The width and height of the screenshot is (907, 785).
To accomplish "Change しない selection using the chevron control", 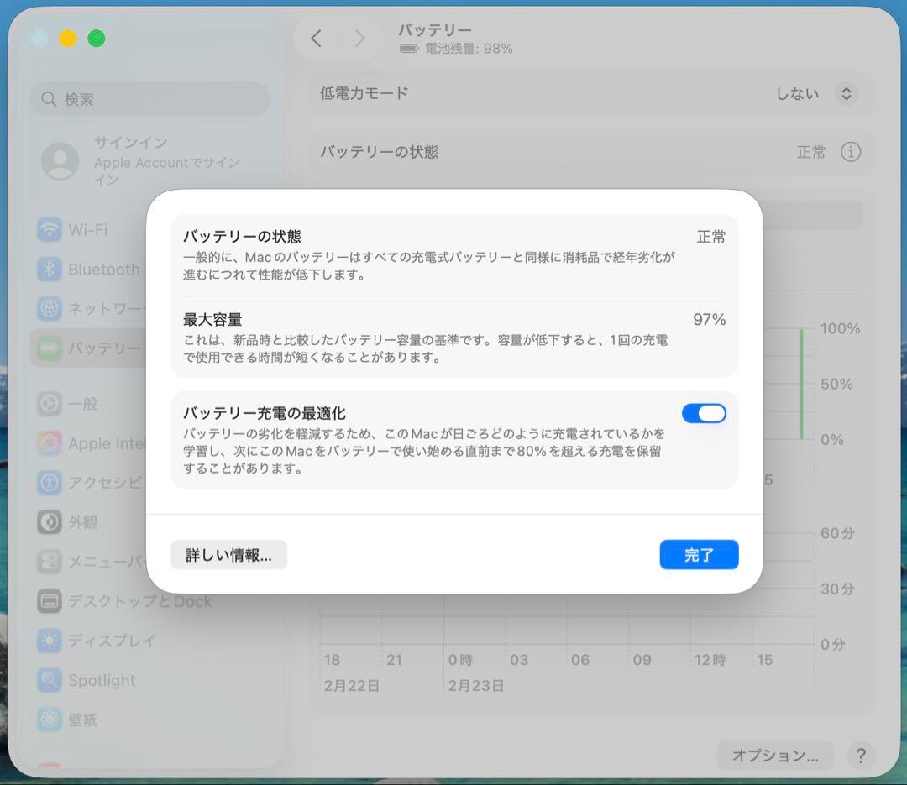I will [847, 93].
